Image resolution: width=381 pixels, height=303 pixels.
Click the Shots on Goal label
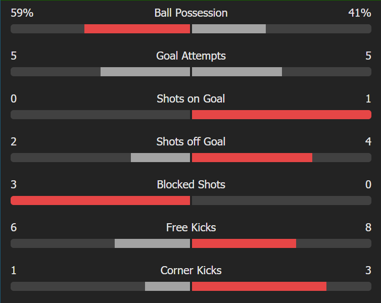(x=190, y=99)
